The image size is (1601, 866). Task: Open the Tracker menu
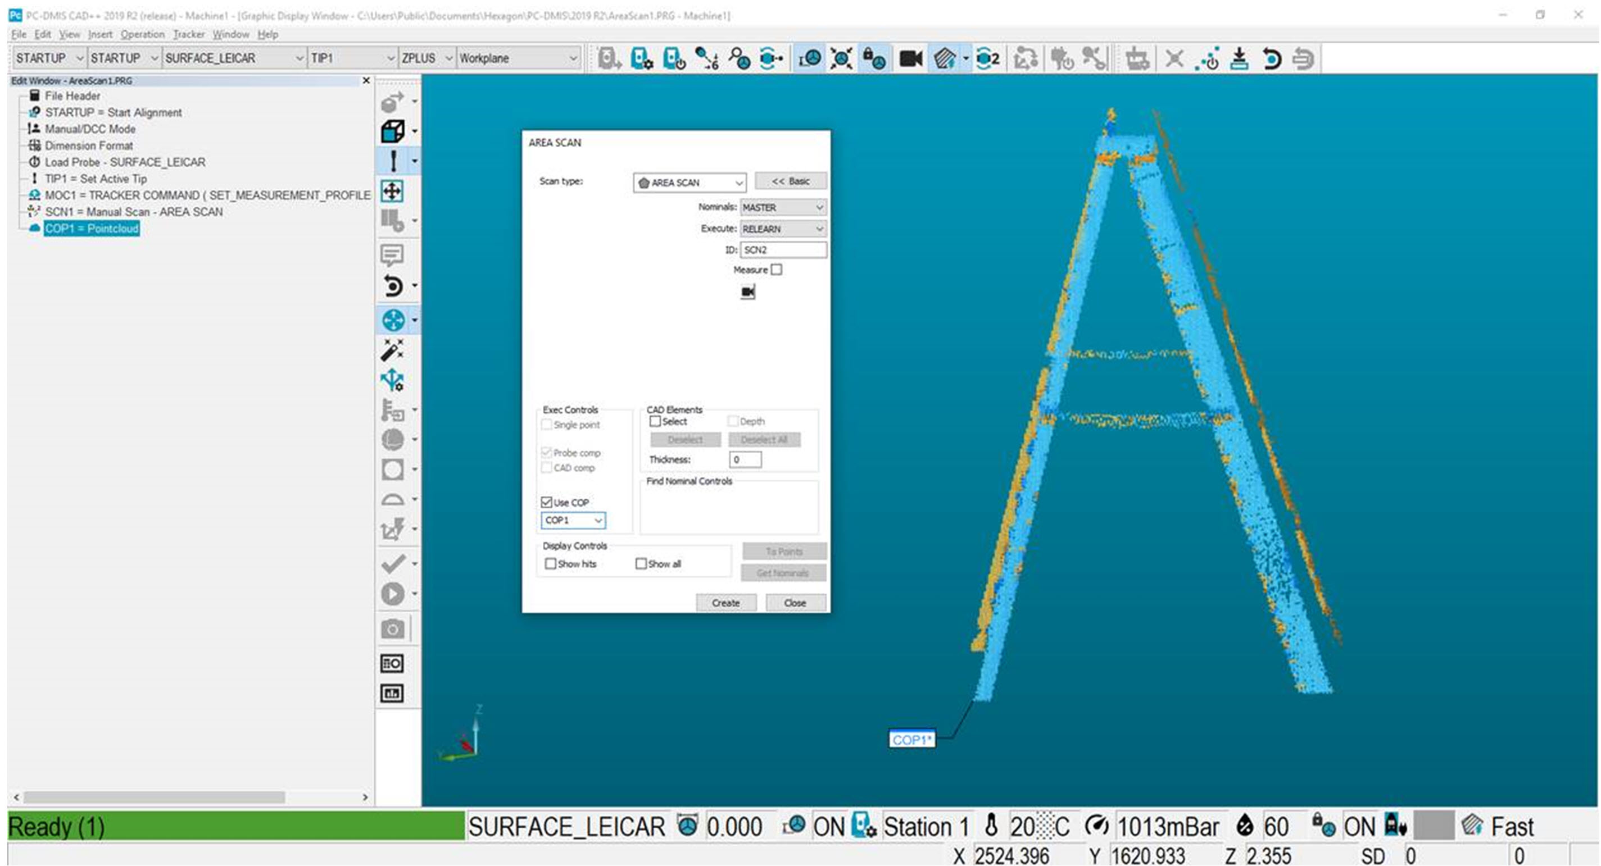coord(188,34)
